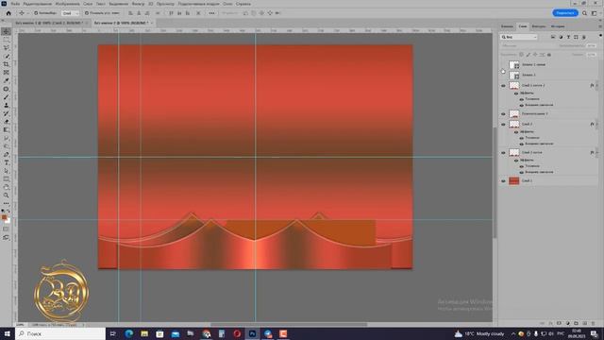This screenshot has width=604, height=340.
Task: Select the red 'Слой 1' layer thumbnail
Action: click(x=513, y=180)
